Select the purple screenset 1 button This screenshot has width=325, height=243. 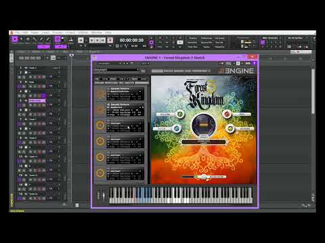[x=263, y=42]
